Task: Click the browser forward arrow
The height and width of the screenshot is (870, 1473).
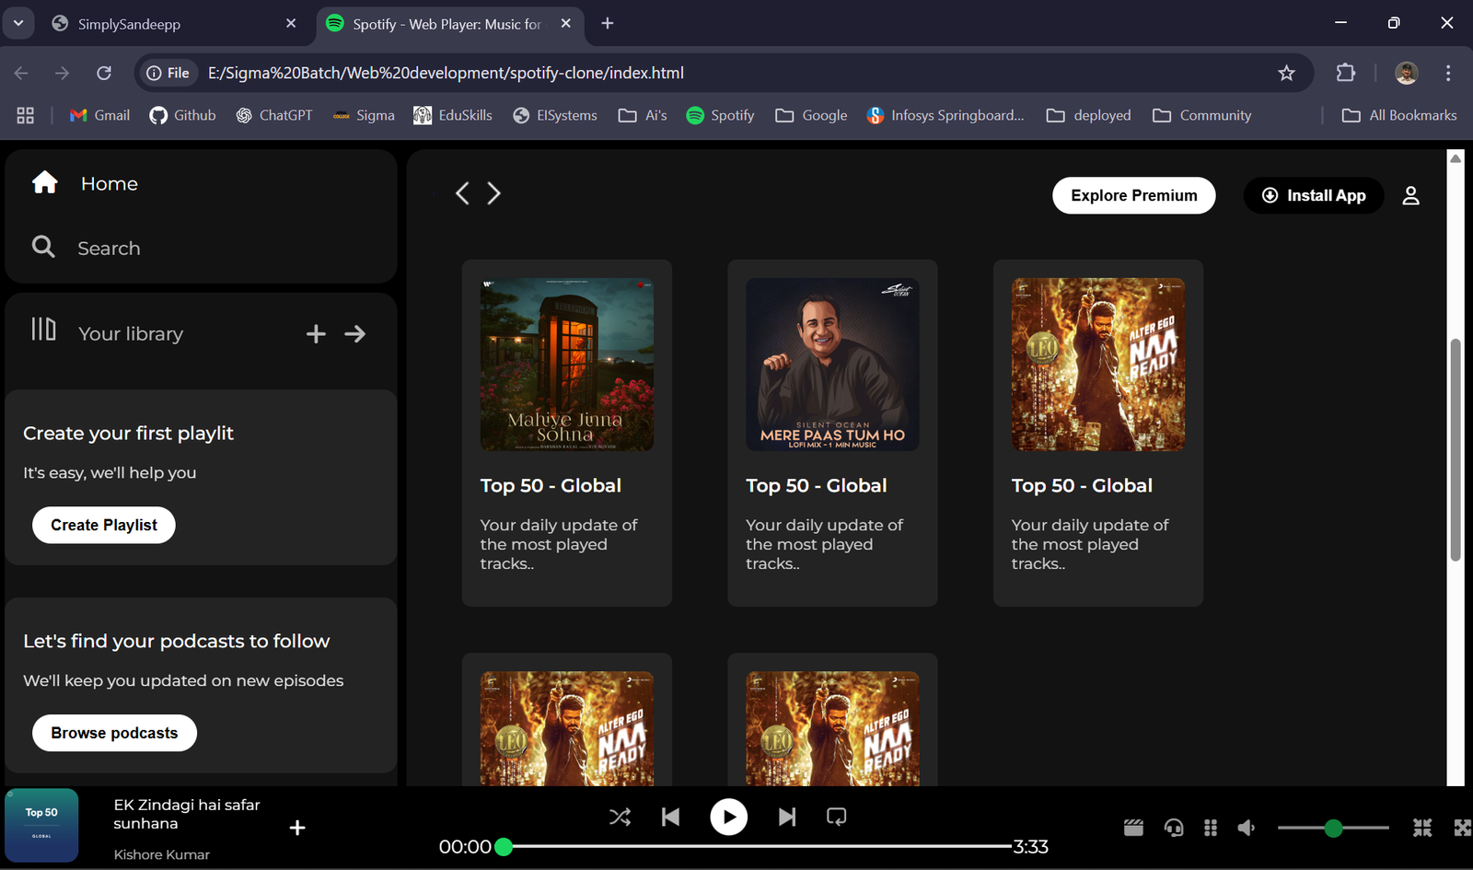Action: pos(62,73)
